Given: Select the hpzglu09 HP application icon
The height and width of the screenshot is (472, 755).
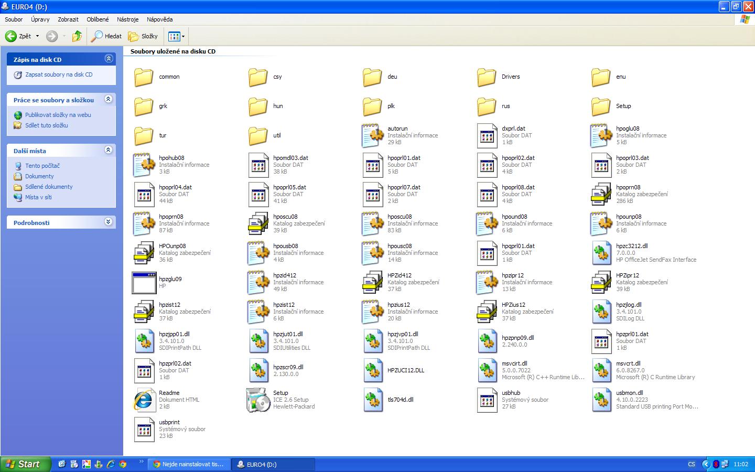Looking at the screenshot, I should (x=144, y=283).
